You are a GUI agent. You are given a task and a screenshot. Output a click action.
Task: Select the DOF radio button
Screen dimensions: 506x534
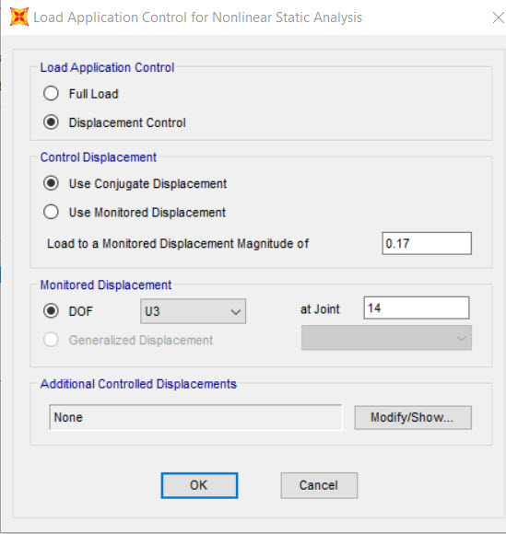click(x=51, y=310)
